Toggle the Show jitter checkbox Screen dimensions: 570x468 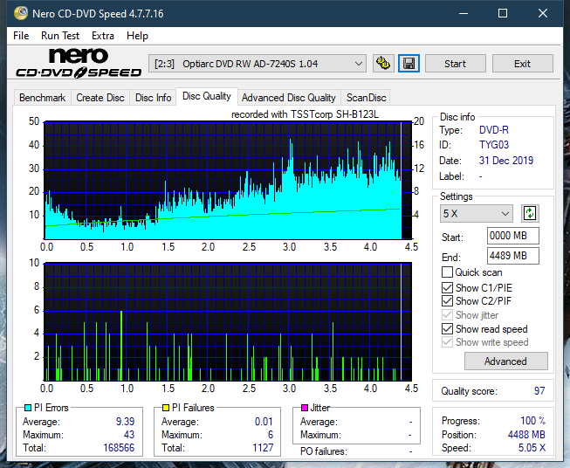[447, 315]
